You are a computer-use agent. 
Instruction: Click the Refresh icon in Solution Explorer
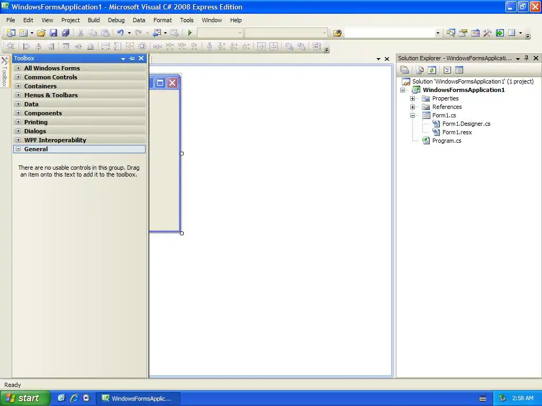432,70
